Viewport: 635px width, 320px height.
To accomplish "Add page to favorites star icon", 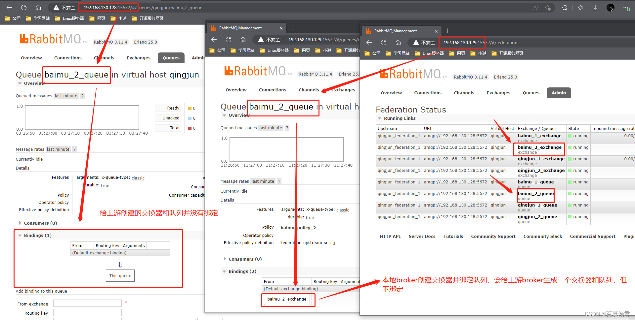I will [x=548, y=8].
